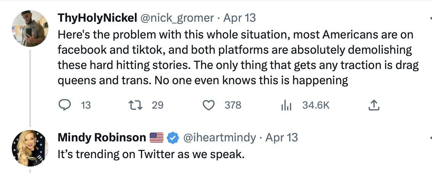Viewport: 432px width, 173px height.
Task: Visit the @nick_gromer handle
Action: [178, 18]
